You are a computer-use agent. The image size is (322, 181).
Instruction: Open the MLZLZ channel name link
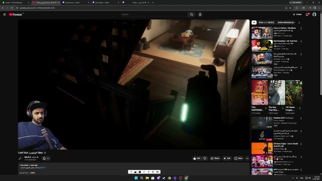pyautogui.click(x=30, y=157)
